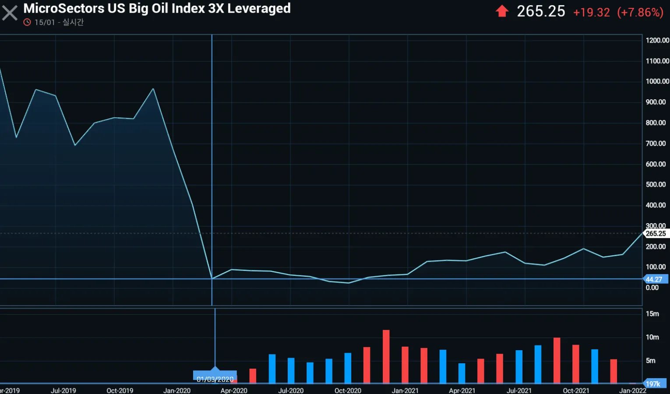
Task: Click the 265.25 current price tag on axis
Action: point(656,234)
